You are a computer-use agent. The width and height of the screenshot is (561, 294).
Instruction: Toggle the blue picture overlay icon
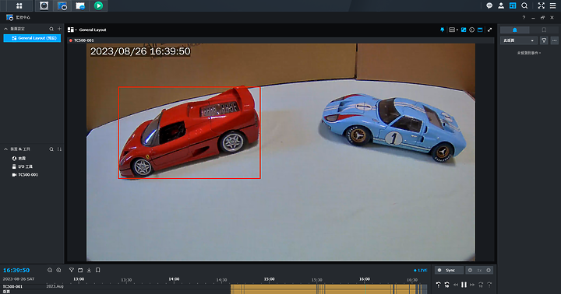click(x=464, y=30)
